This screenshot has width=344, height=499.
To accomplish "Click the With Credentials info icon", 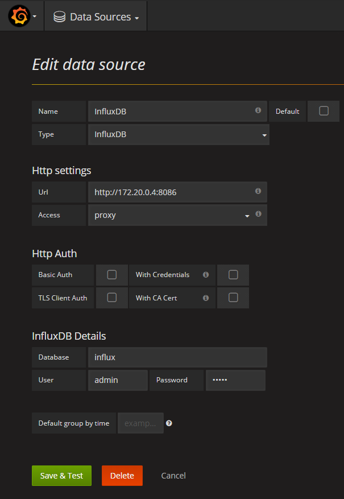I will point(206,274).
